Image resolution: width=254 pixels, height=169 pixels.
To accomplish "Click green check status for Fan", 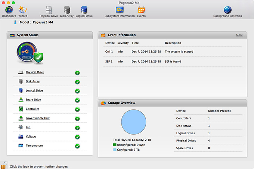I will click(77, 128).
